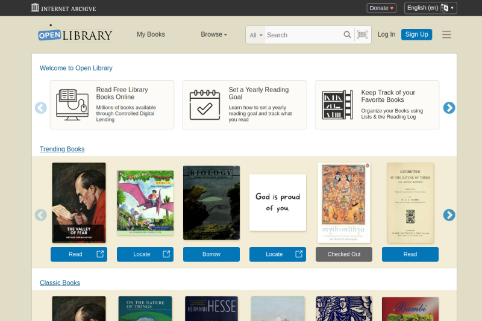Open the hamburger menu icon

(x=446, y=34)
